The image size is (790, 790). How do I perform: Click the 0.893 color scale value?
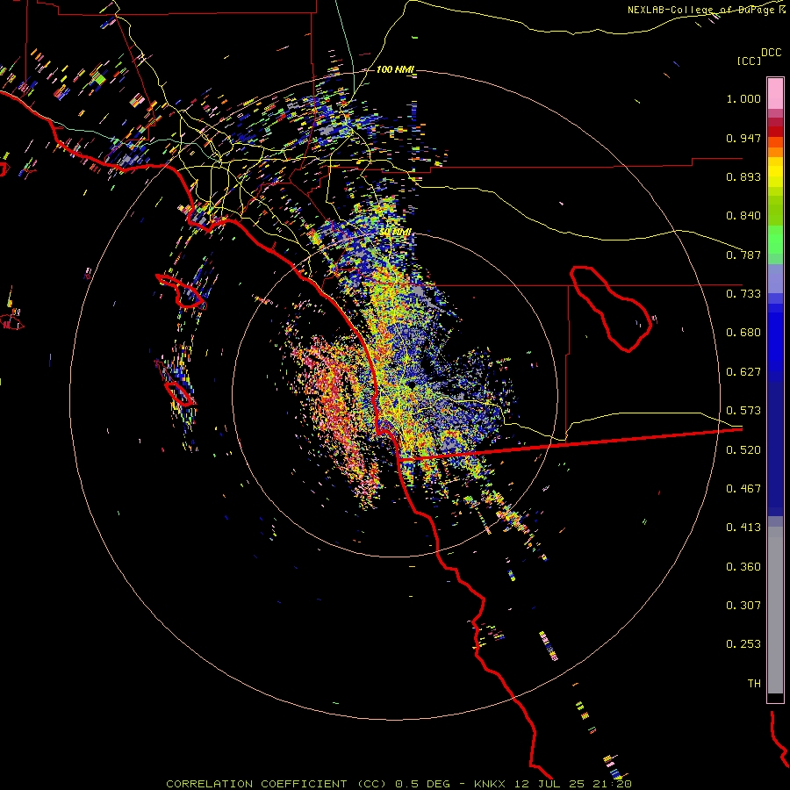743,176
